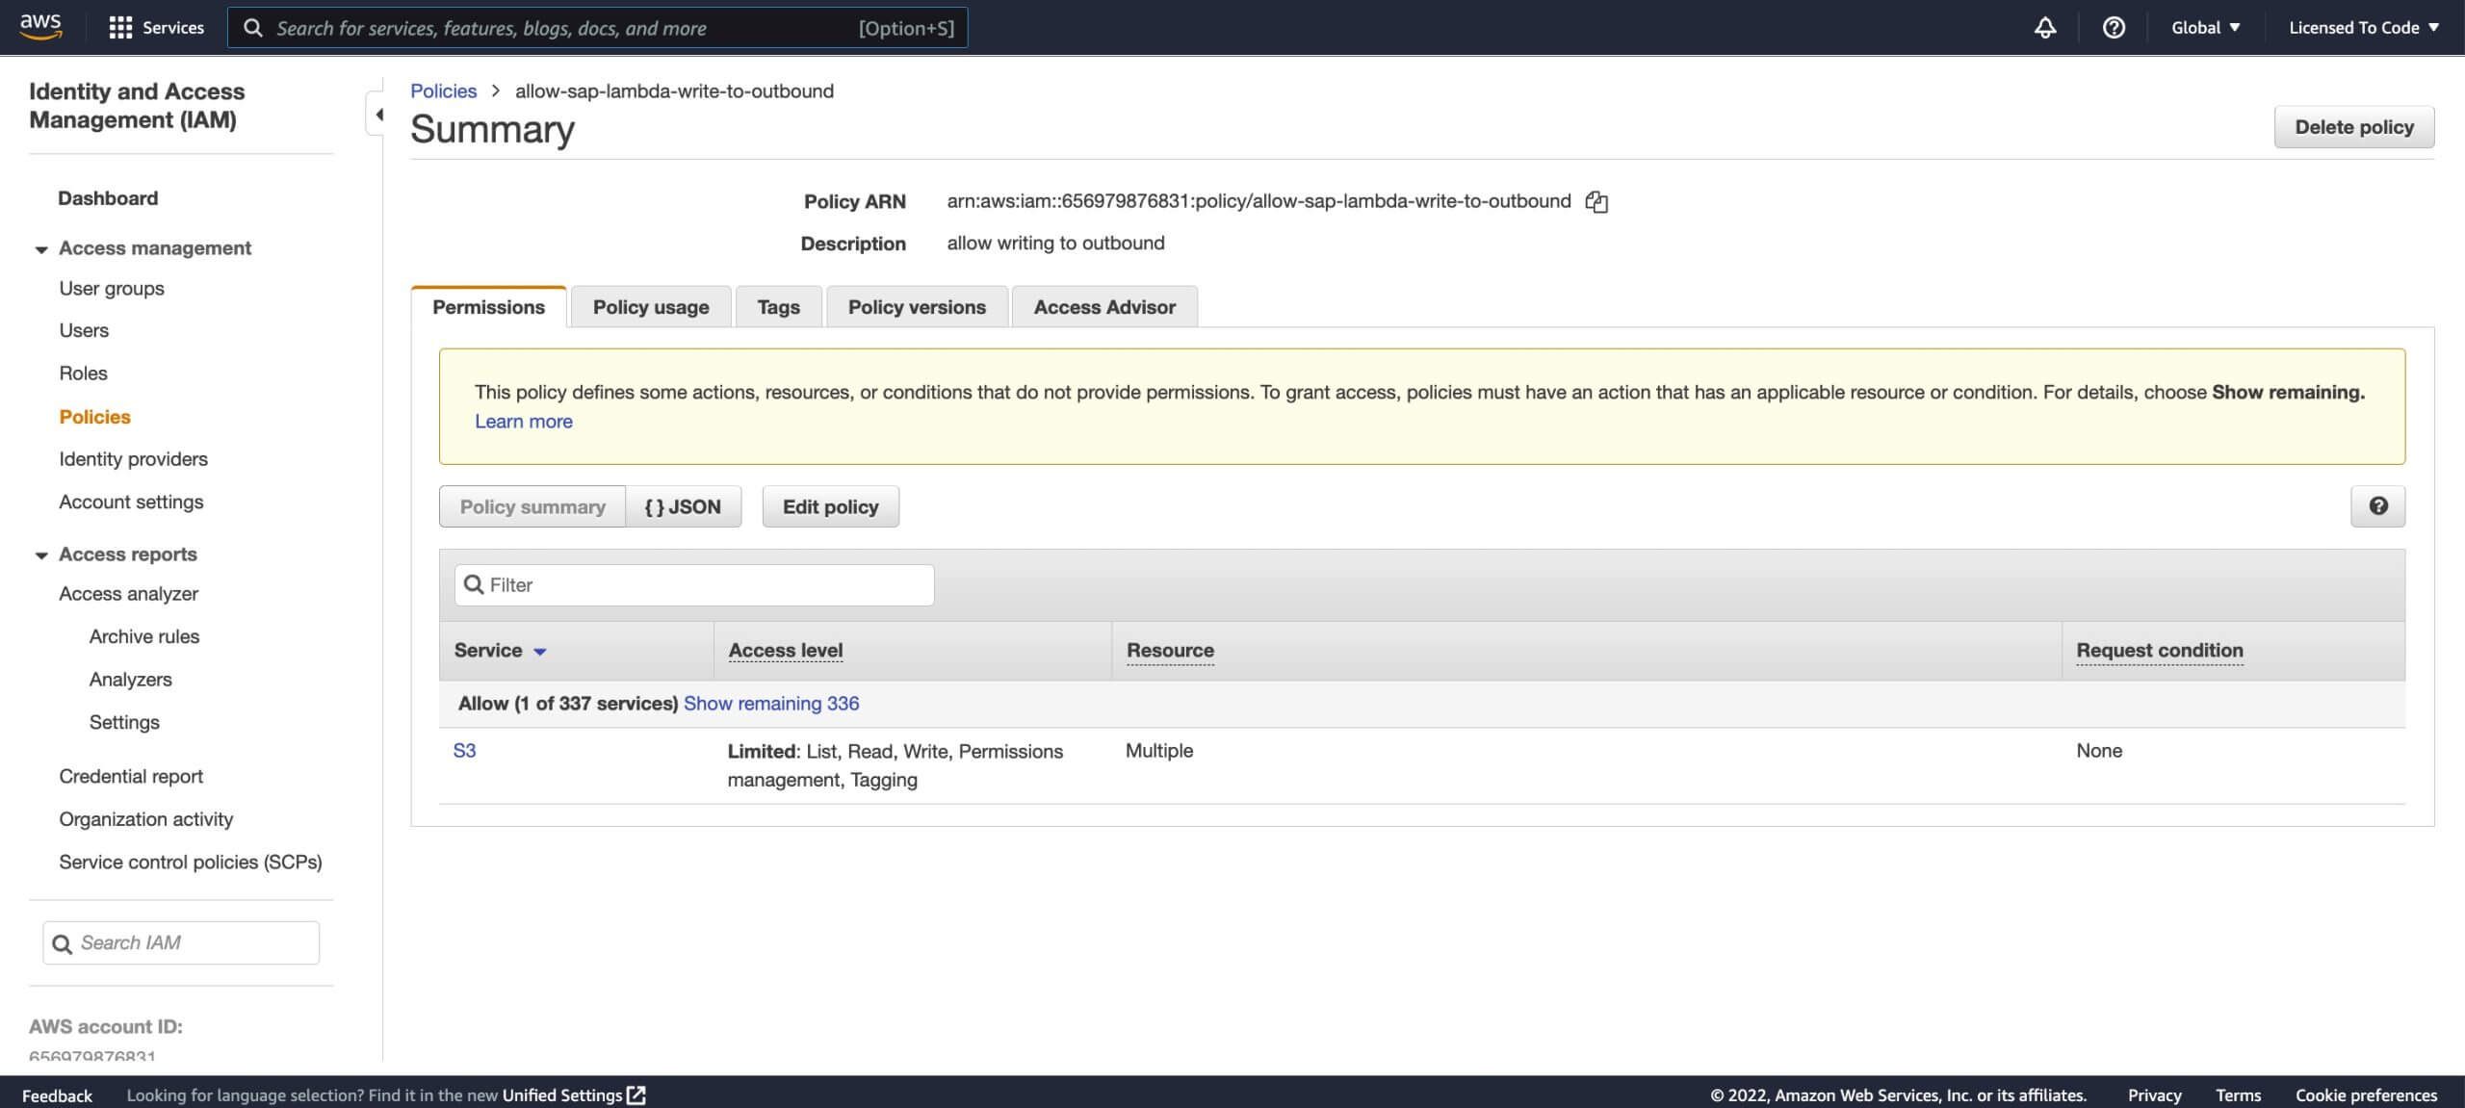Click the 'Identity and Access Management (IAM)' sidebar heading
2465x1108 pixels.
pos(137,106)
